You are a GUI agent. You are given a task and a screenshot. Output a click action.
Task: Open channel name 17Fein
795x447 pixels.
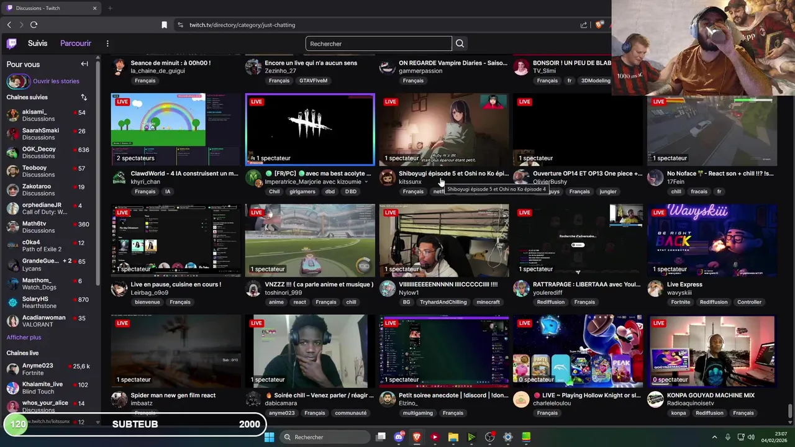click(676, 182)
